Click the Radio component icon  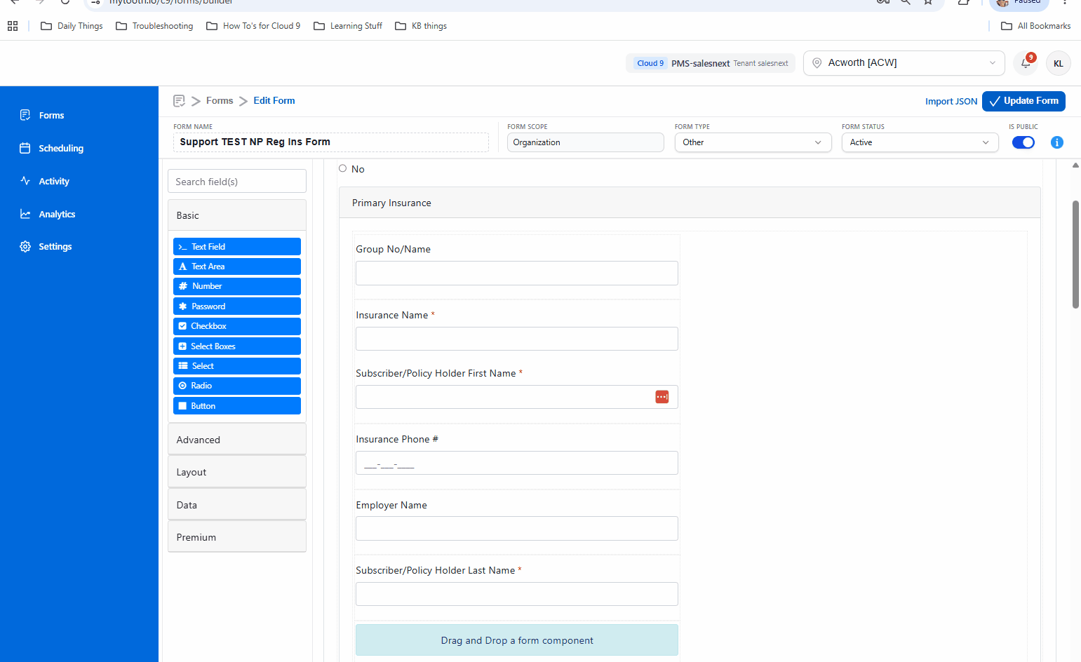tap(182, 386)
